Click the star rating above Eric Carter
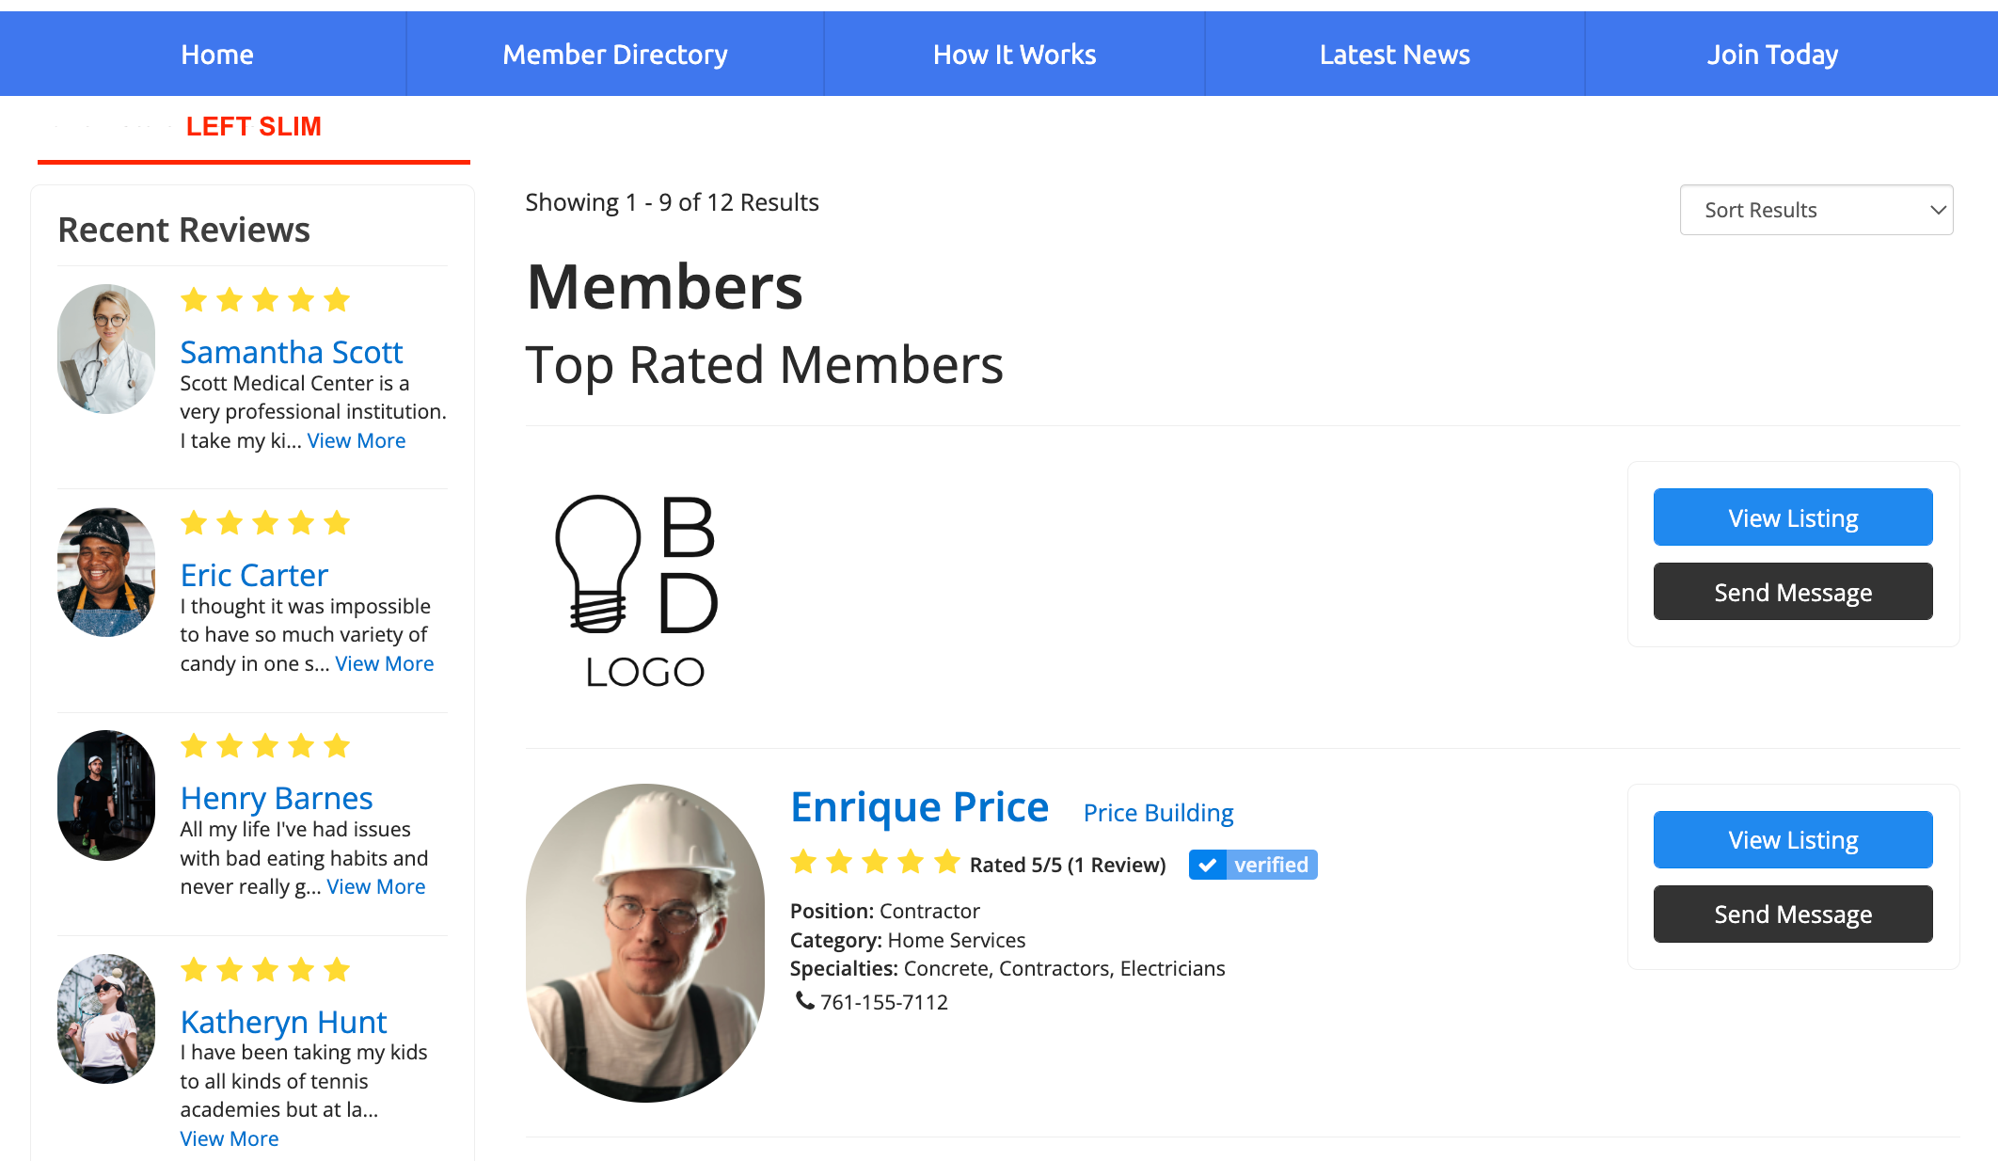 point(264,523)
